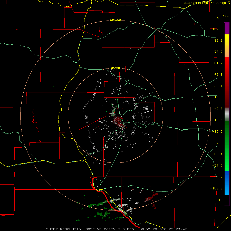Click the green inbound velocity echo near radar center
This screenshot has height=231, width=231.
(113, 112)
